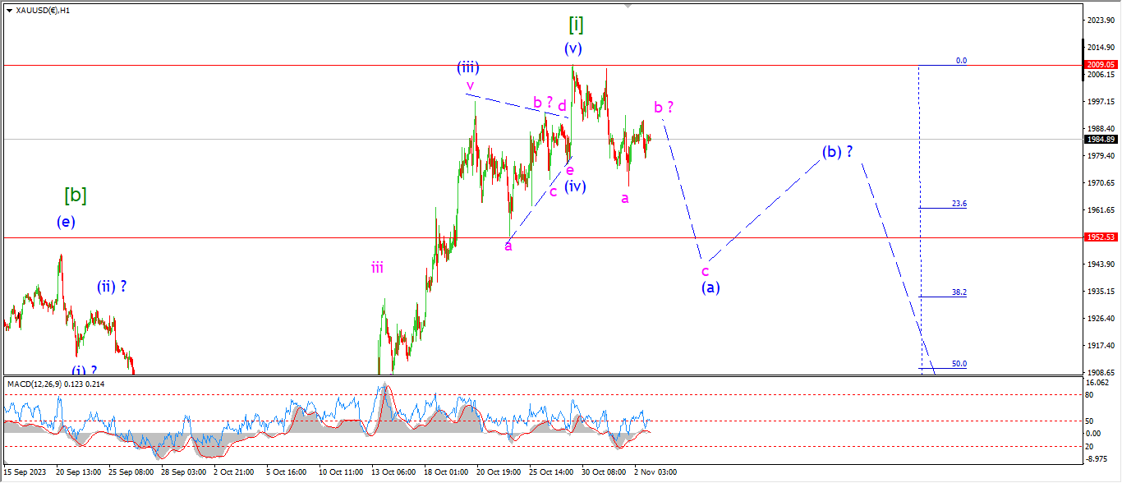Click the 80 level on MACD scale

1090,395
